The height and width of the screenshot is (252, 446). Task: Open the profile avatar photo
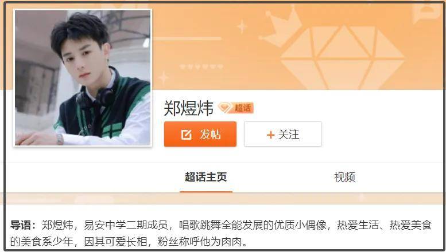click(83, 77)
